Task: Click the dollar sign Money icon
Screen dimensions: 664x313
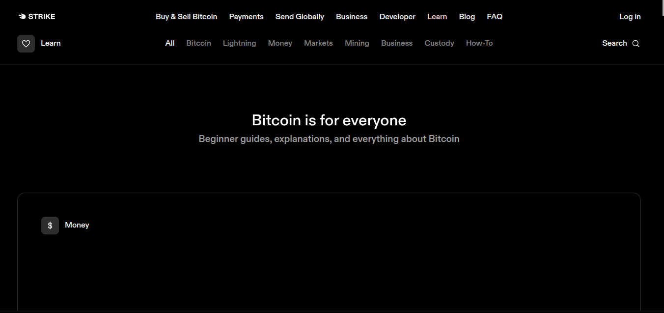Action: [x=50, y=226]
